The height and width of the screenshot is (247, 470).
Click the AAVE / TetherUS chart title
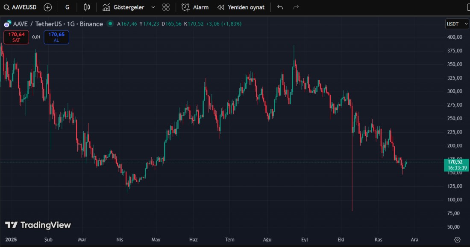coord(58,24)
